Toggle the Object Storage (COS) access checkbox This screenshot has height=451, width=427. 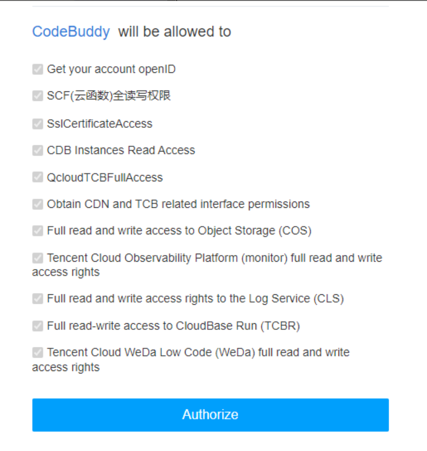[x=37, y=231]
